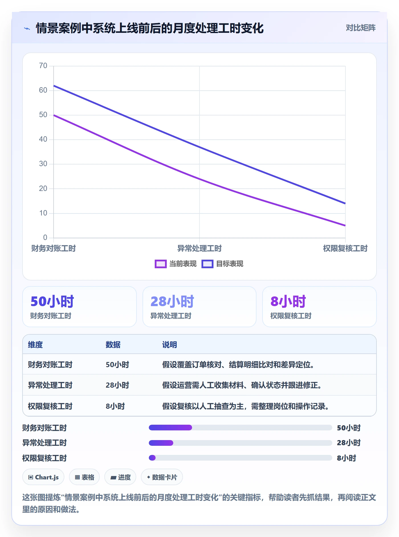This screenshot has height=537, width=399.
Task: Click the 权限复核工时 progress row label
Action: (44, 458)
